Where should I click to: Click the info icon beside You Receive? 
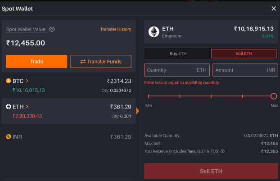coord(222,152)
